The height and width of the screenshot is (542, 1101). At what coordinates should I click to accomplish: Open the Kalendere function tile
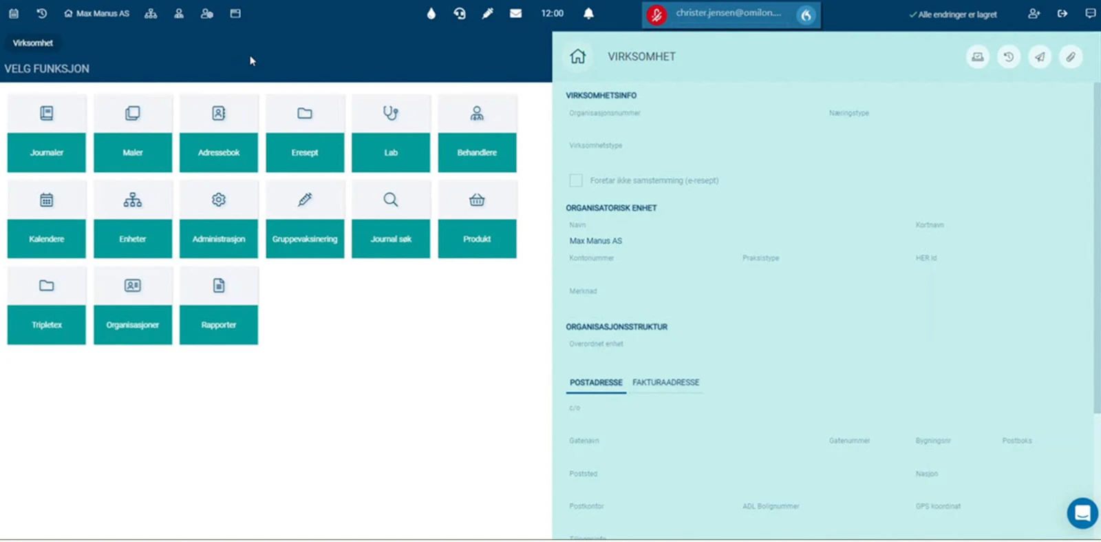47,220
